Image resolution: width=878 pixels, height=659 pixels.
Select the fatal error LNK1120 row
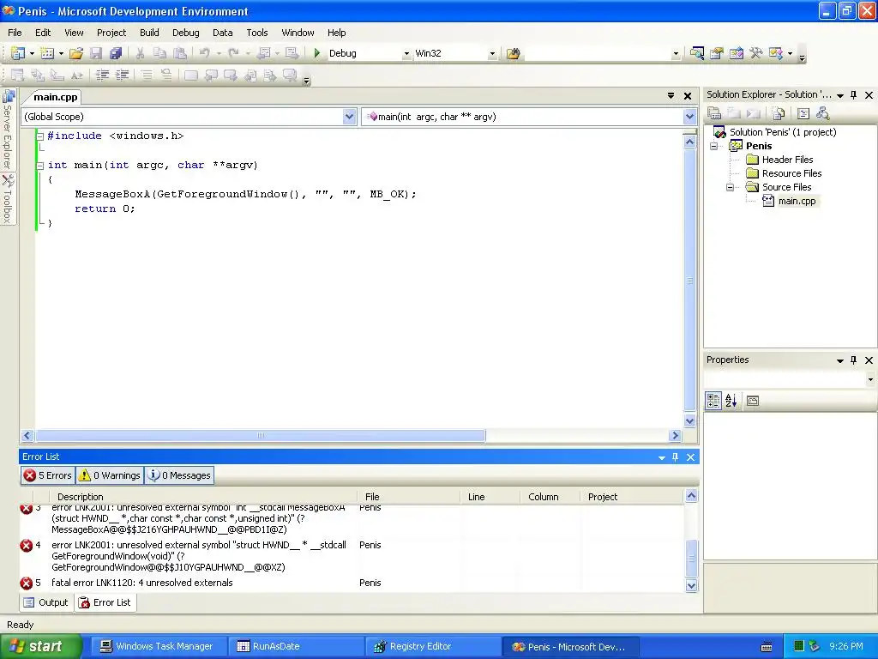(352, 583)
